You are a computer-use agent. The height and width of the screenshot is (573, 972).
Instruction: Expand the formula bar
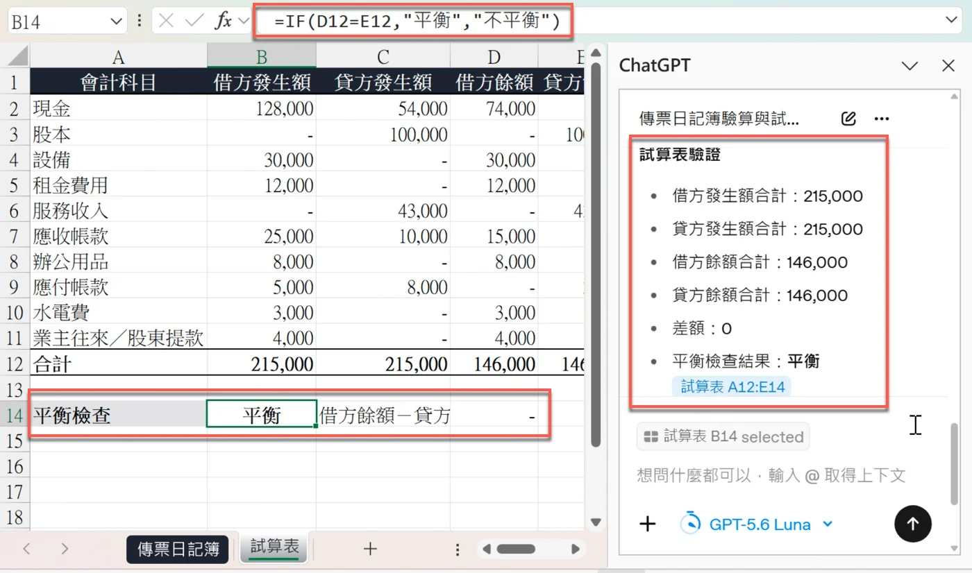pos(951,20)
